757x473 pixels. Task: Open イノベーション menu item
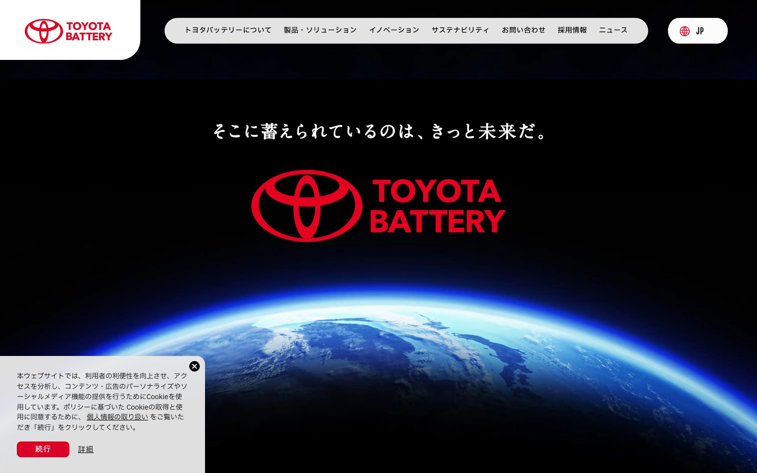pyautogui.click(x=394, y=30)
